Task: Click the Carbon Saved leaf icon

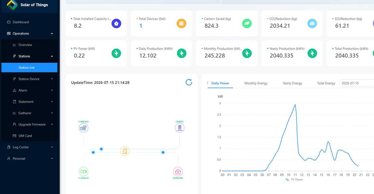Action: pyautogui.click(x=247, y=23)
